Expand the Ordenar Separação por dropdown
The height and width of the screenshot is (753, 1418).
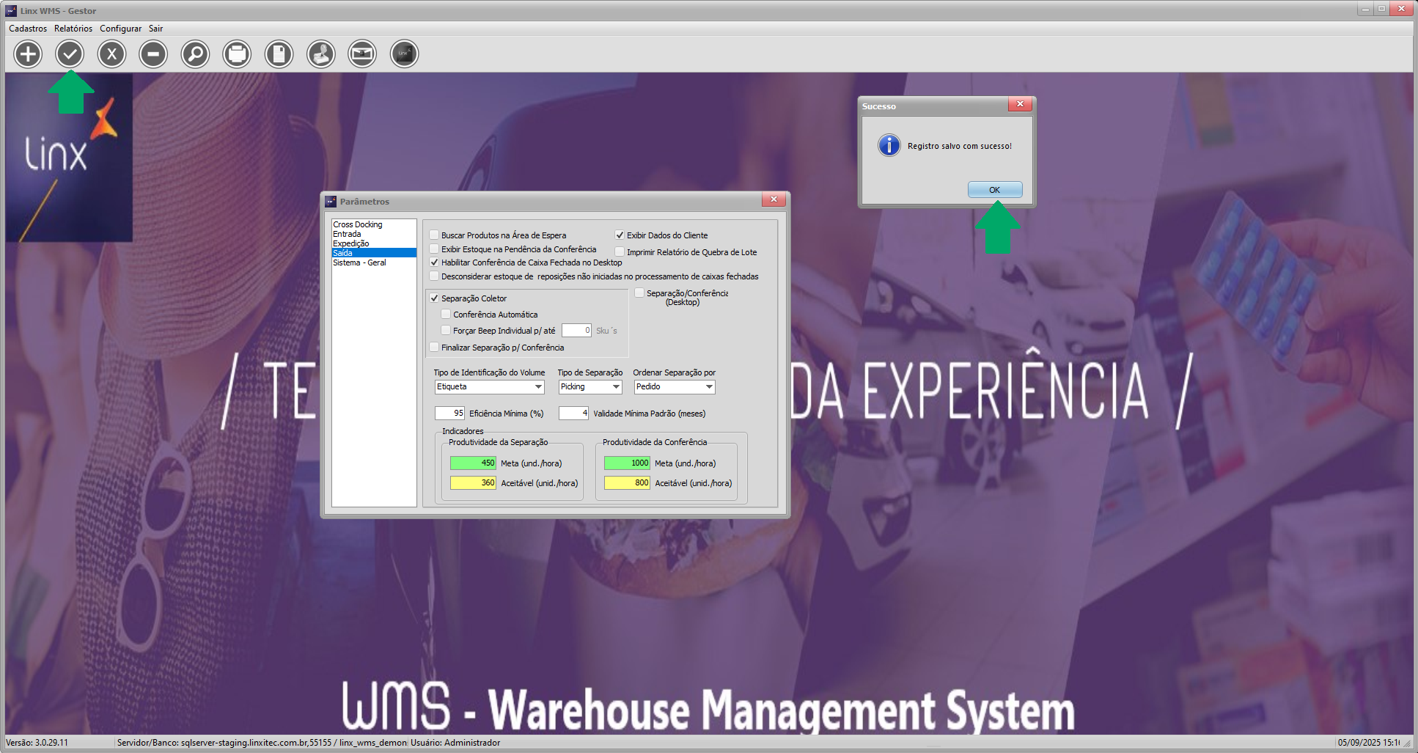pos(709,387)
